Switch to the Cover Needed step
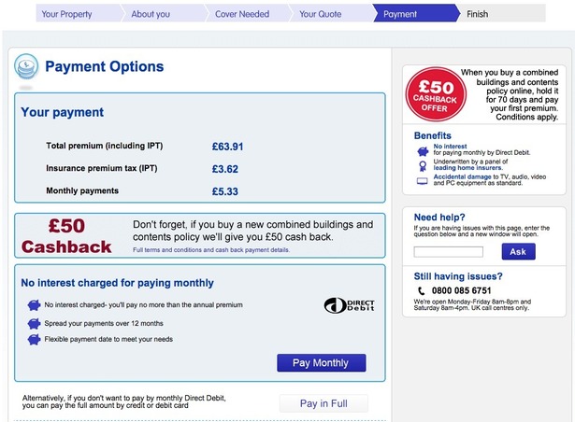The width and height of the screenshot is (575, 422). 241,14
